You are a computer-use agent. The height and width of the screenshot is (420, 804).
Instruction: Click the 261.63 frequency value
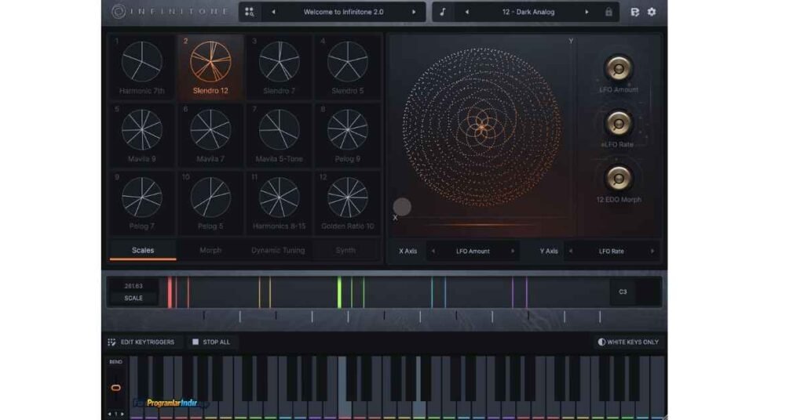tap(133, 286)
